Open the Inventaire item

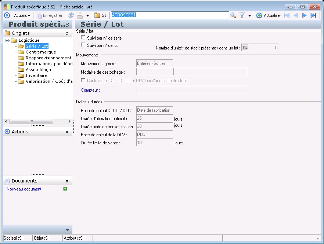[x=36, y=75]
